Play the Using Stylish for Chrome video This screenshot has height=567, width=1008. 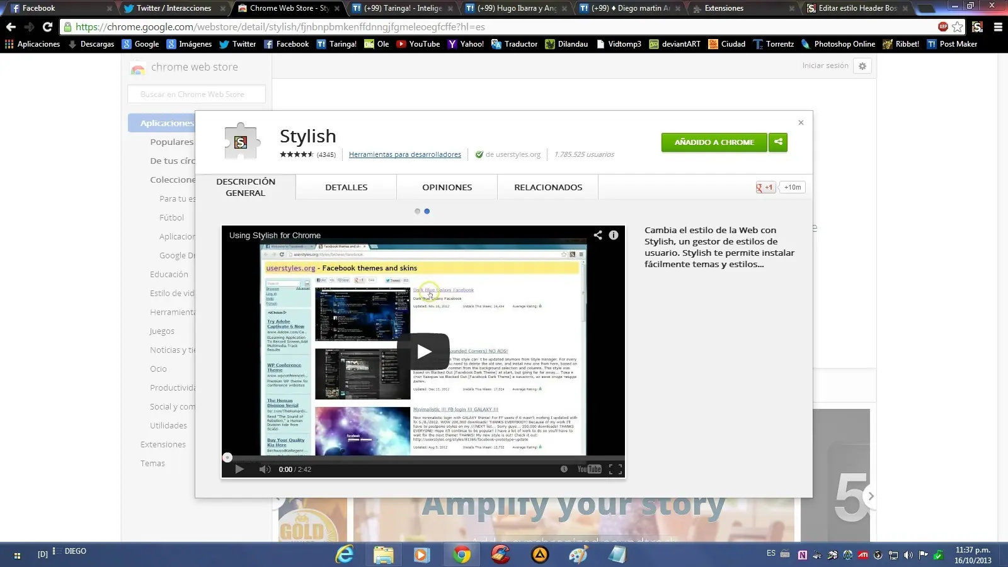(x=423, y=352)
